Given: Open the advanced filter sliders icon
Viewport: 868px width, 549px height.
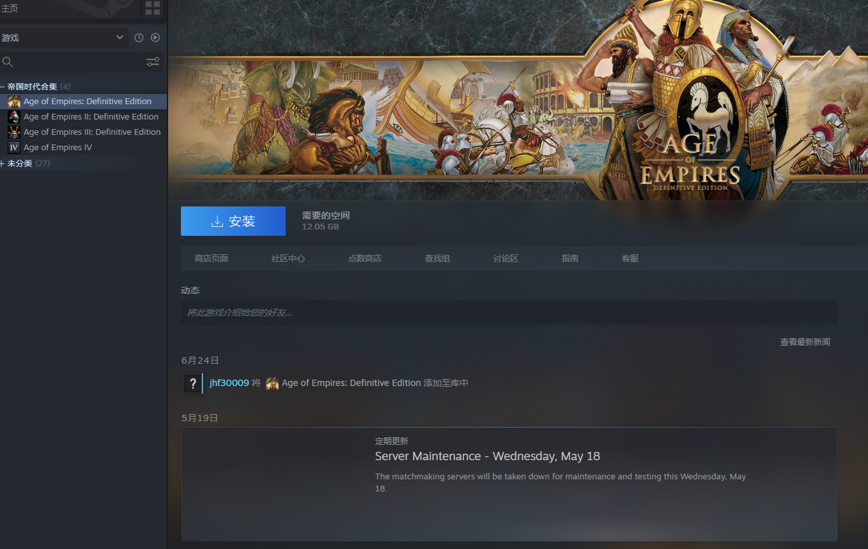Looking at the screenshot, I should pyautogui.click(x=153, y=62).
